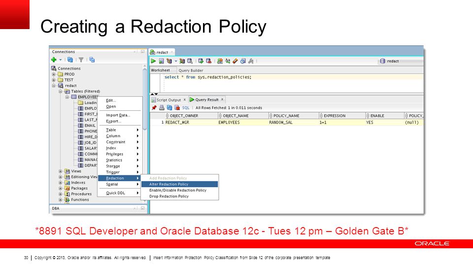Choose Edit... from the context menu

(120, 100)
